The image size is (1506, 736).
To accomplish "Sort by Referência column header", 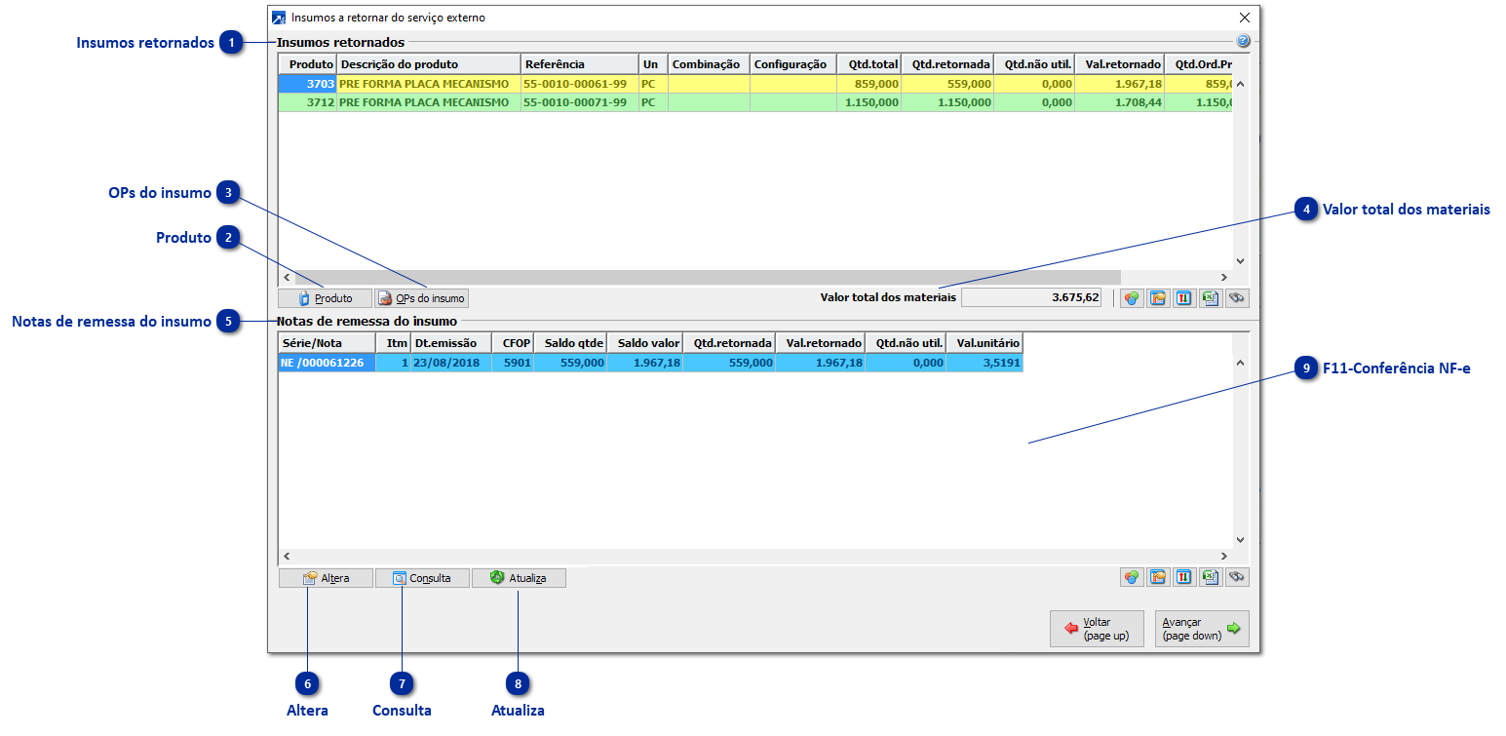I will tap(580, 64).
